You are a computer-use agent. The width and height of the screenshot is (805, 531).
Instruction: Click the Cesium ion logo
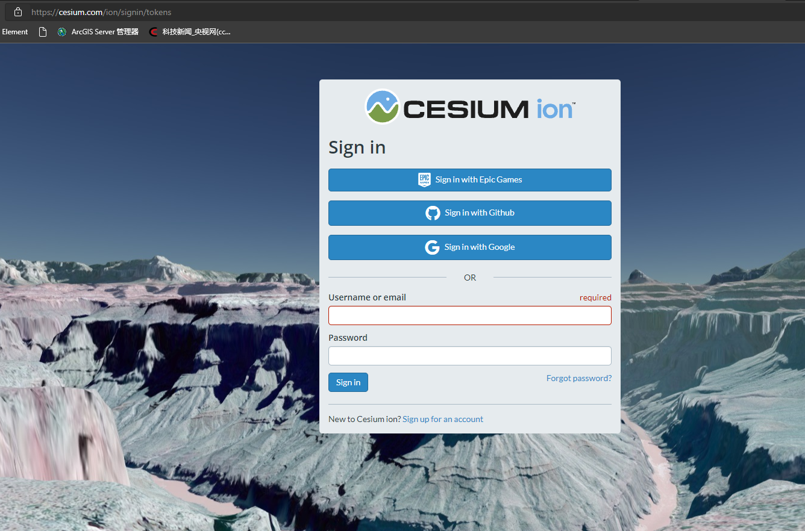470,107
